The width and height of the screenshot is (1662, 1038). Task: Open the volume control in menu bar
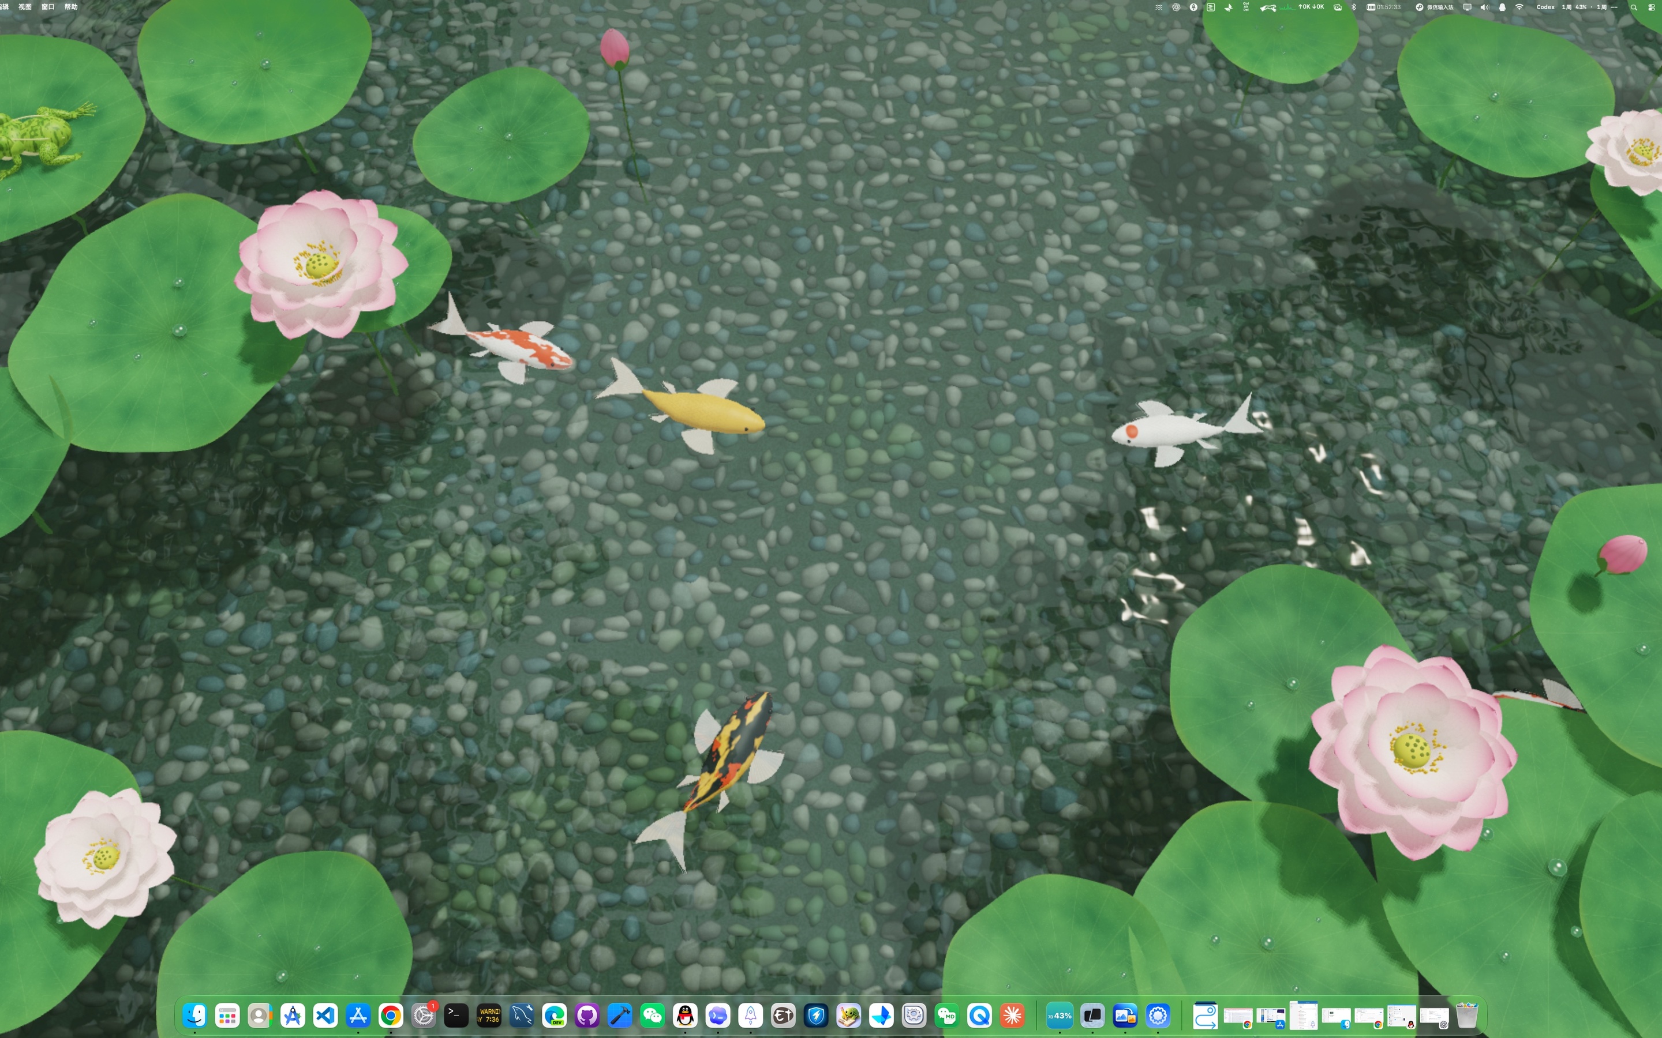pyautogui.click(x=1485, y=7)
